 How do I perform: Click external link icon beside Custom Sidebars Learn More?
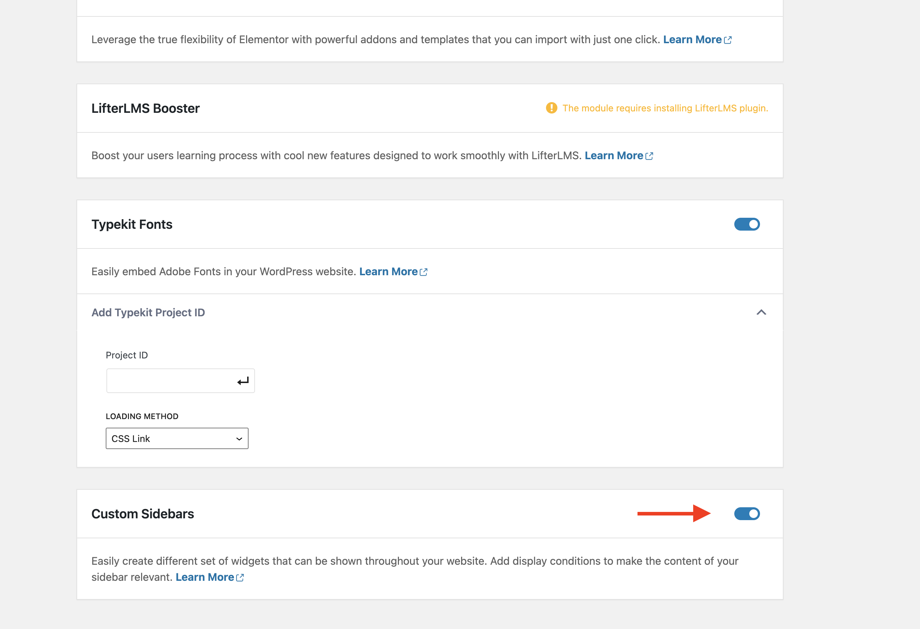[x=240, y=577]
